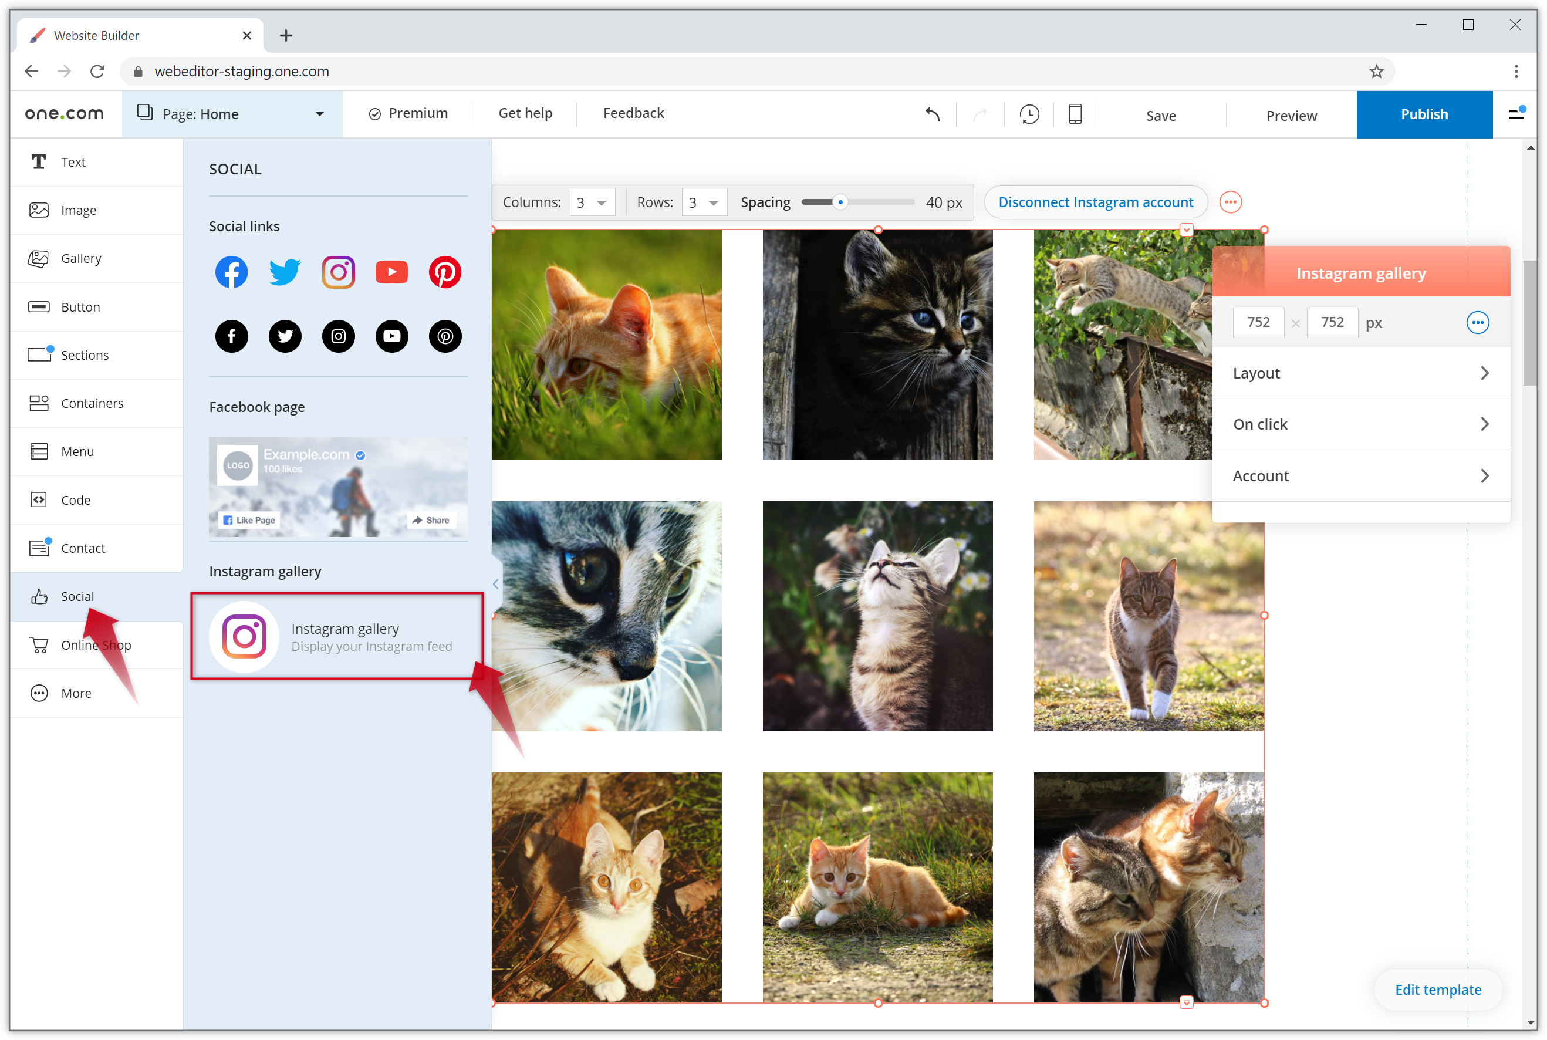Click the Instagram gallery element icon
Viewport: 1547px width, 1040px height.
pos(242,637)
